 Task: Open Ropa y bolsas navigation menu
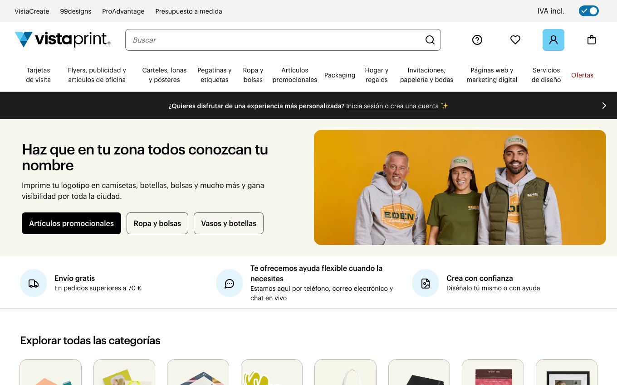pyautogui.click(x=253, y=75)
